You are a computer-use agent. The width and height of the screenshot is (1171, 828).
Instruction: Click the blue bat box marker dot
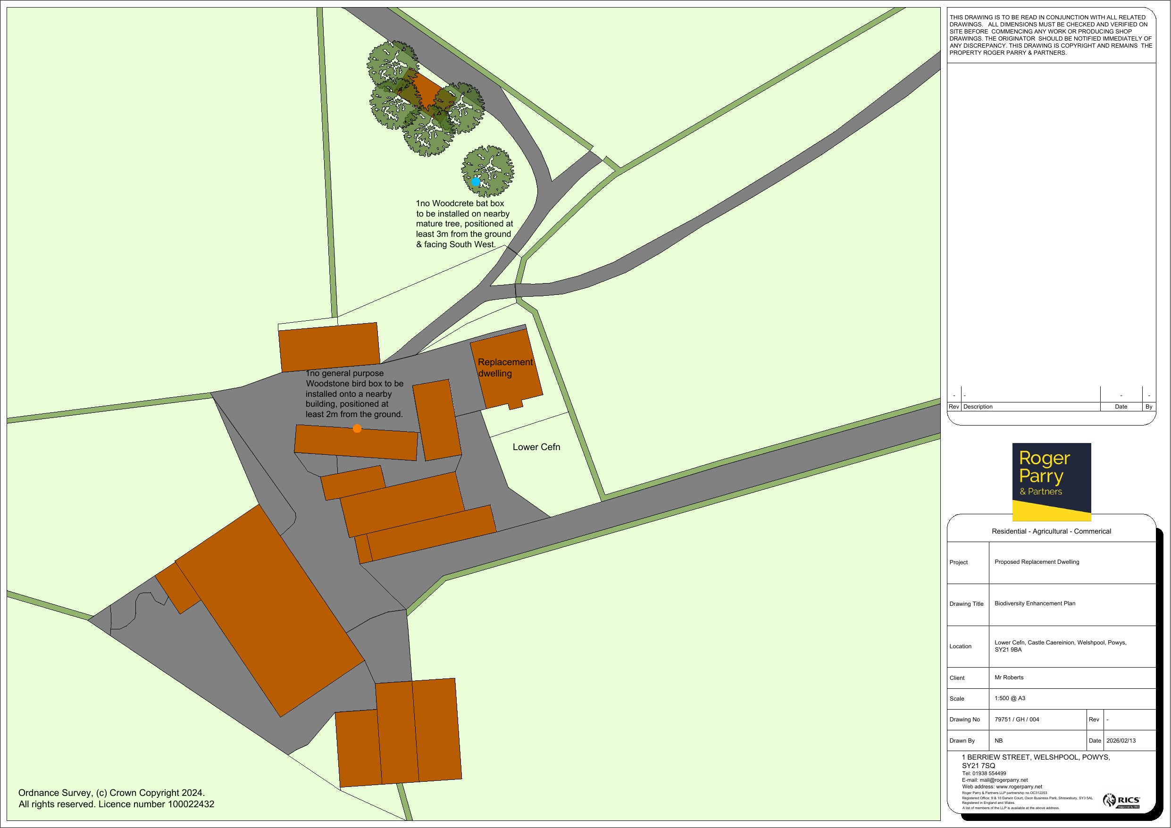[476, 182]
